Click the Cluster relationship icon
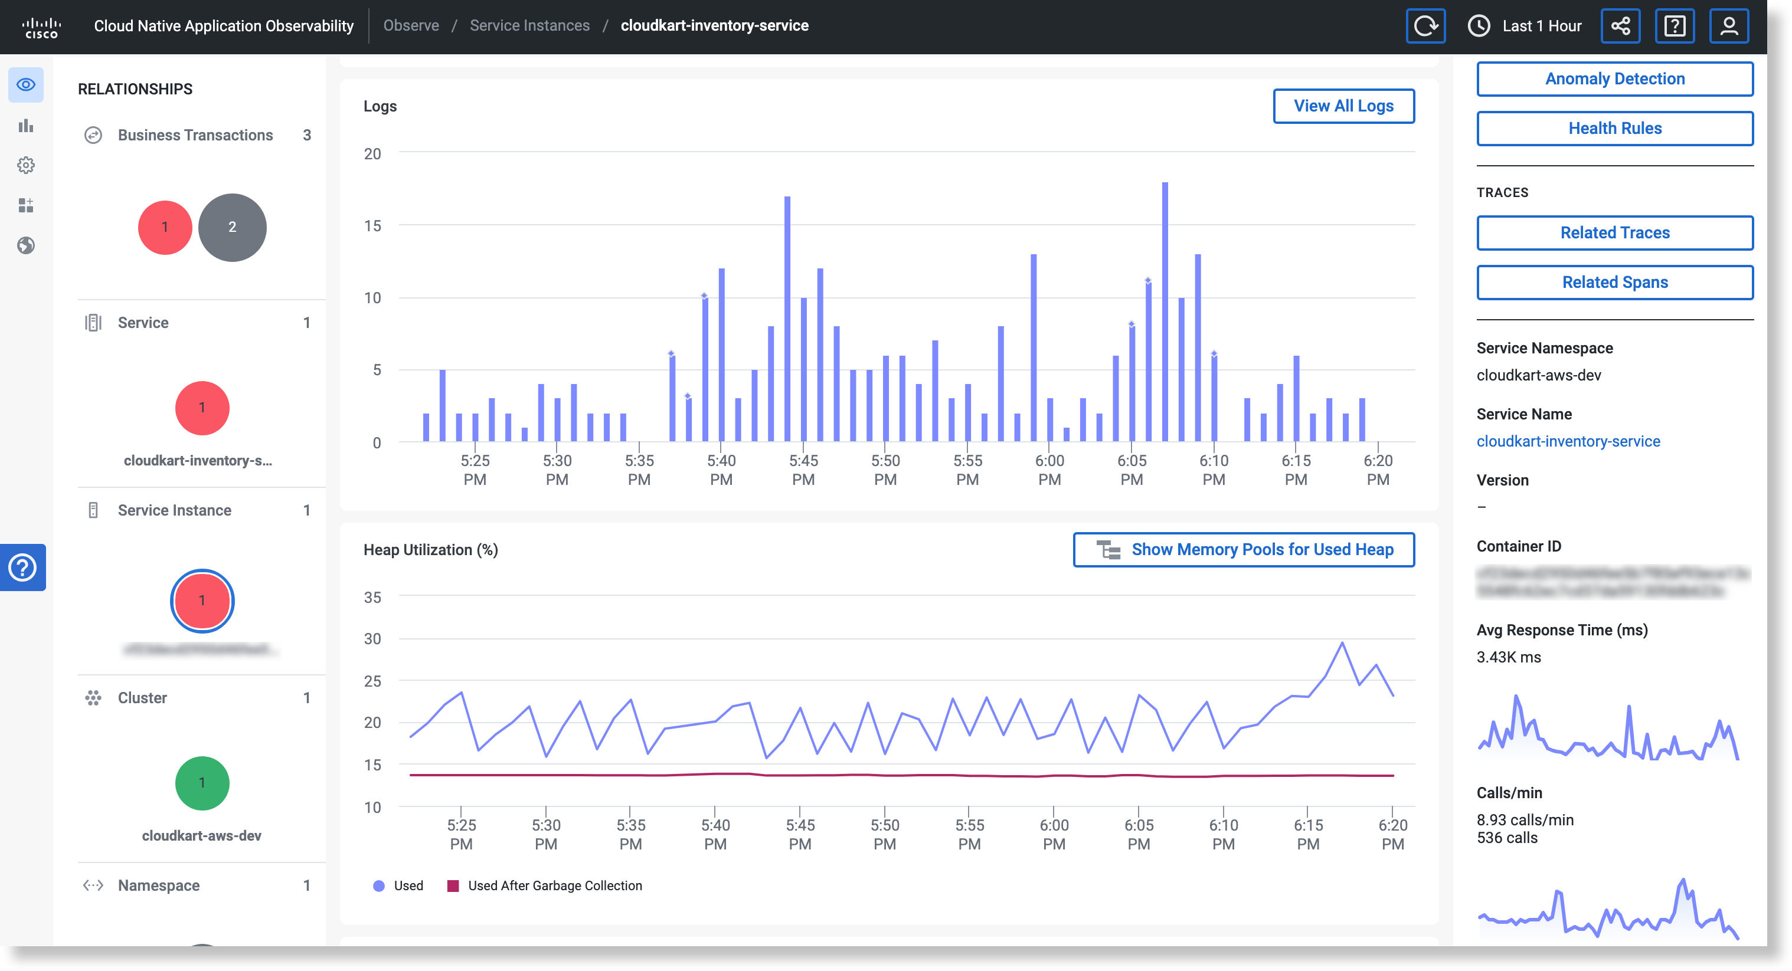Image resolution: width=1792 pixels, height=971 pixels. click(93, 698)
